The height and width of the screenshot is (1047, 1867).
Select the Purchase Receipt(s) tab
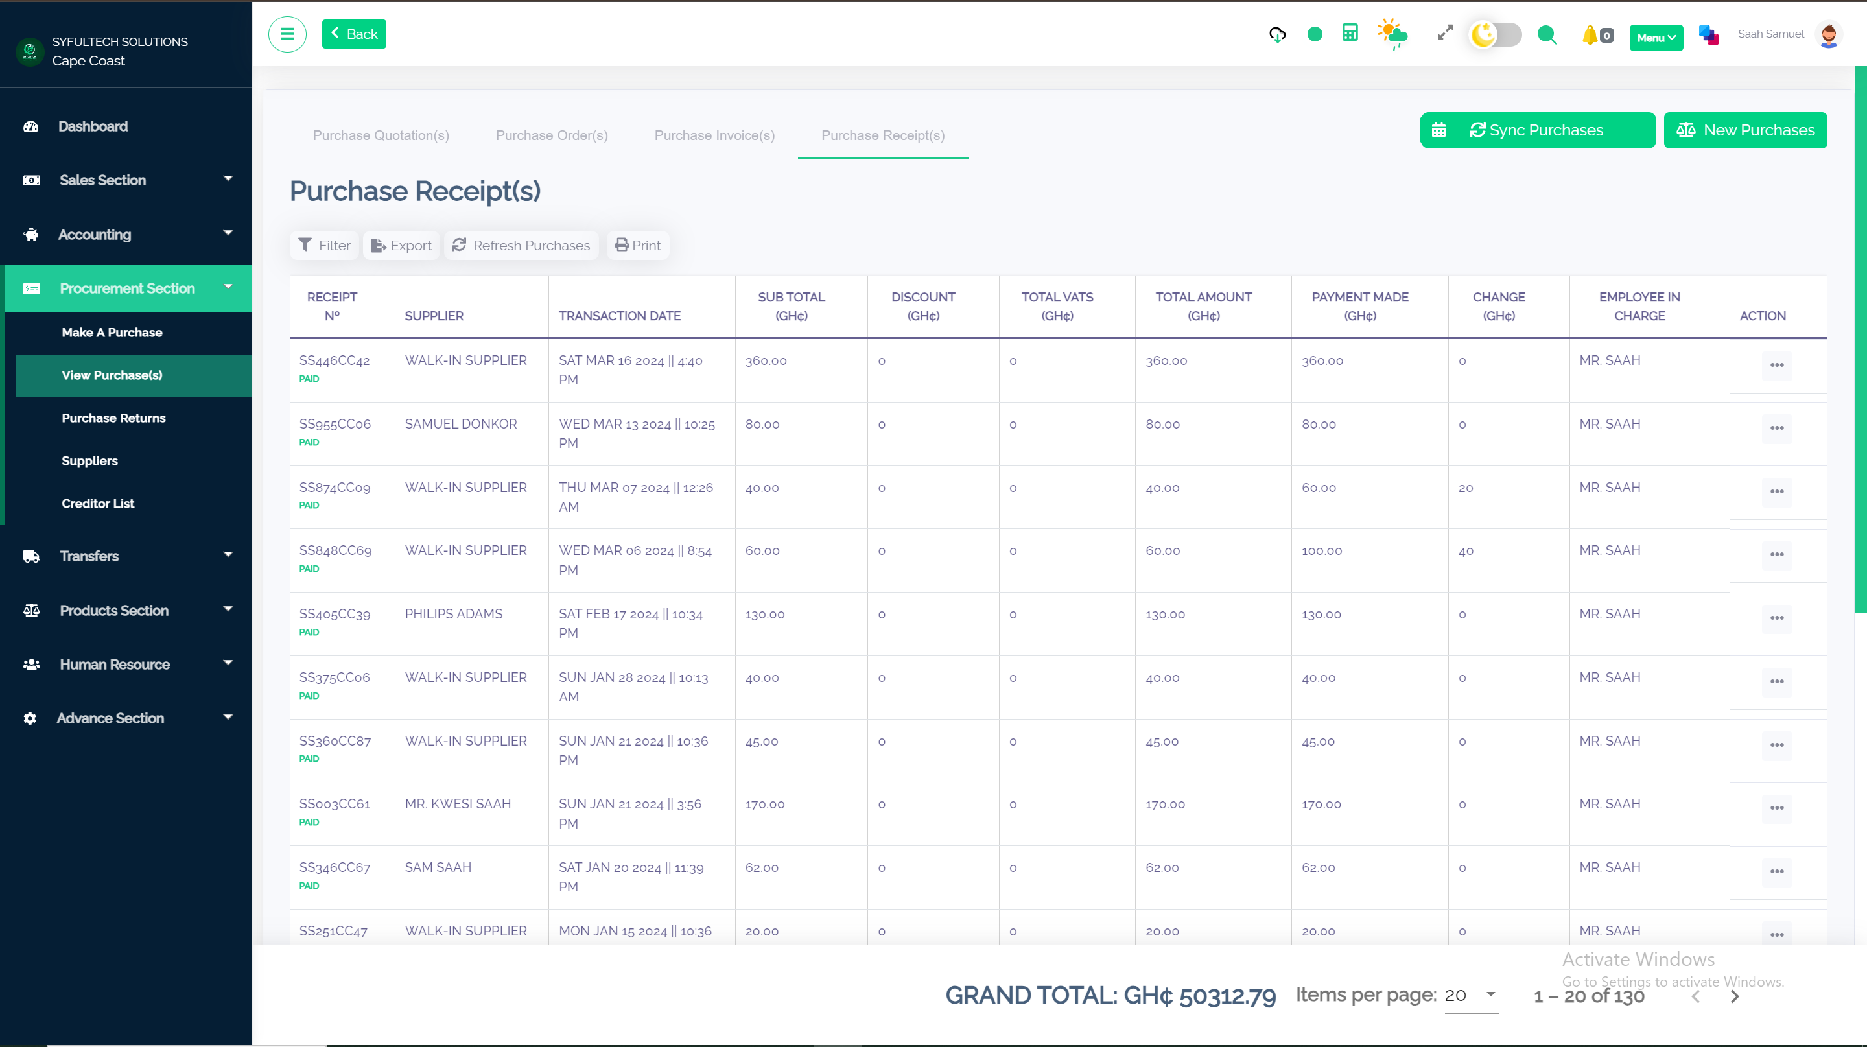[883, 135]
